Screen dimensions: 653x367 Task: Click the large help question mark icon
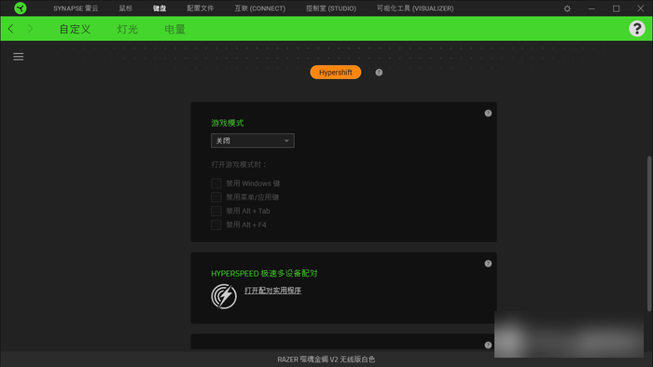[637, 29]
